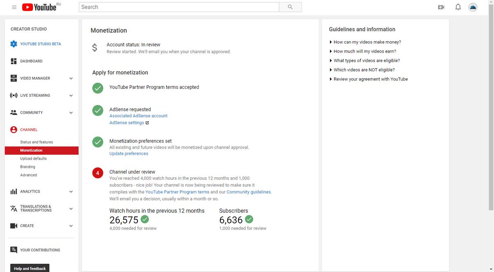Click the search magnifier button

[x=290, y=7]
